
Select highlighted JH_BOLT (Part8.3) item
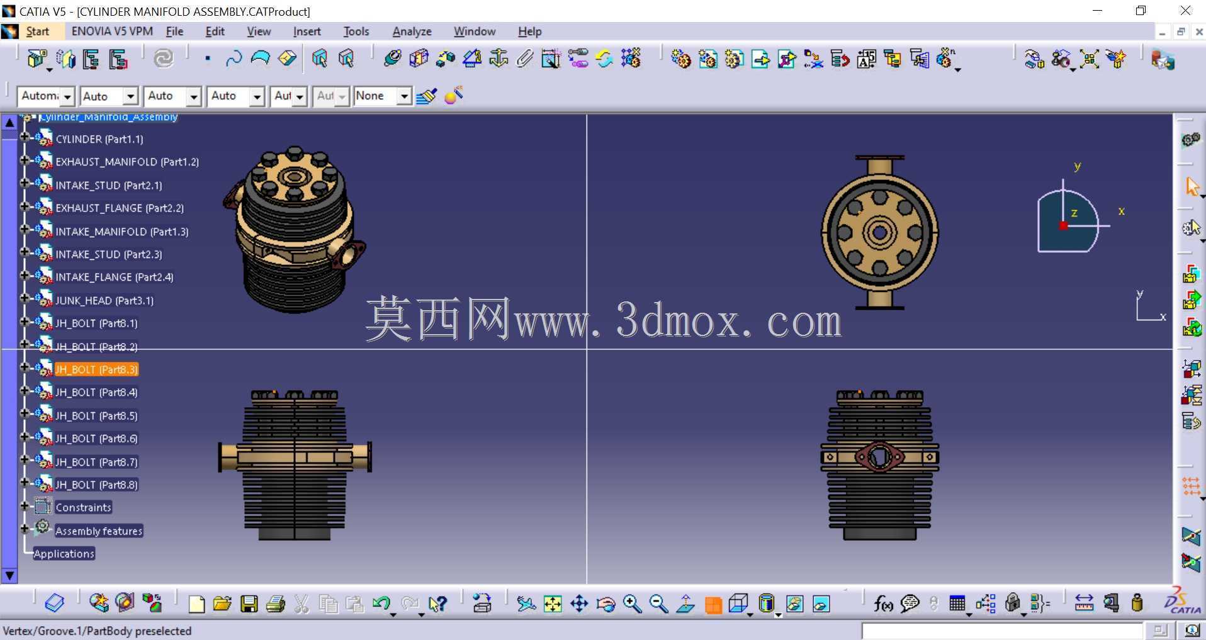coord(96,369)
